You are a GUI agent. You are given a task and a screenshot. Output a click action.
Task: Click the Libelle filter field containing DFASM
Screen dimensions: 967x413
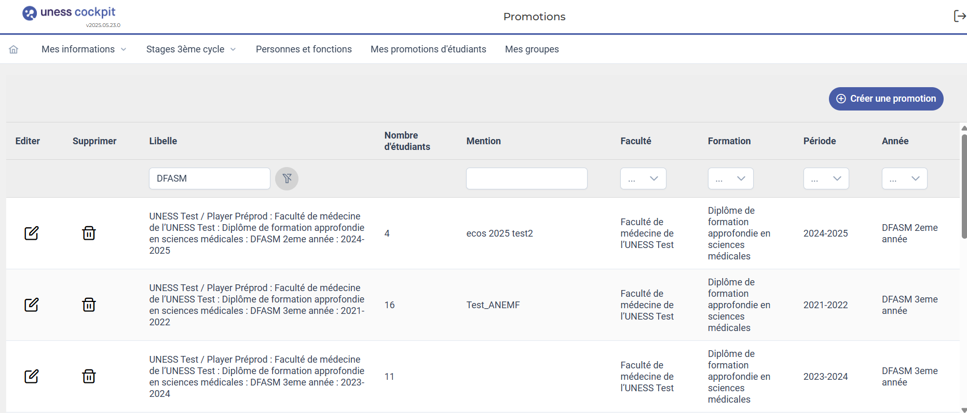click(210, 178)
